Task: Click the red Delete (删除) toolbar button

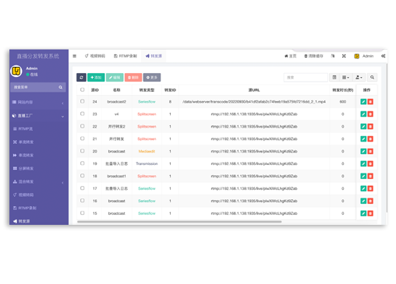Action: point(133,77)
